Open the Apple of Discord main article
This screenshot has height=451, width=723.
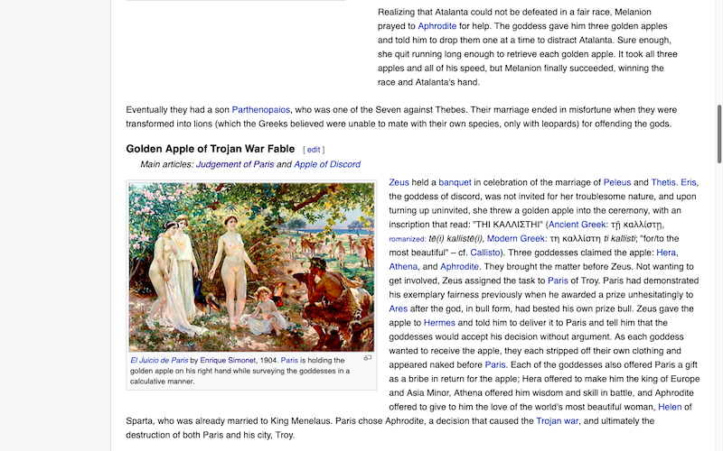pos(327,164)
